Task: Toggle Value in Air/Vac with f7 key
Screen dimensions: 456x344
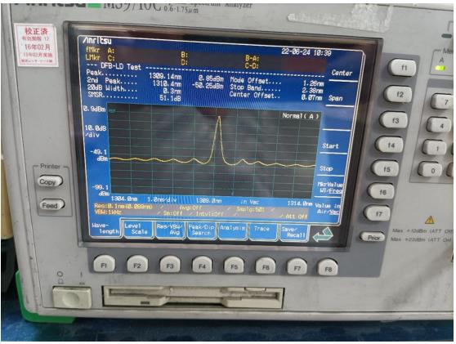Action: (x=378, y=213)
